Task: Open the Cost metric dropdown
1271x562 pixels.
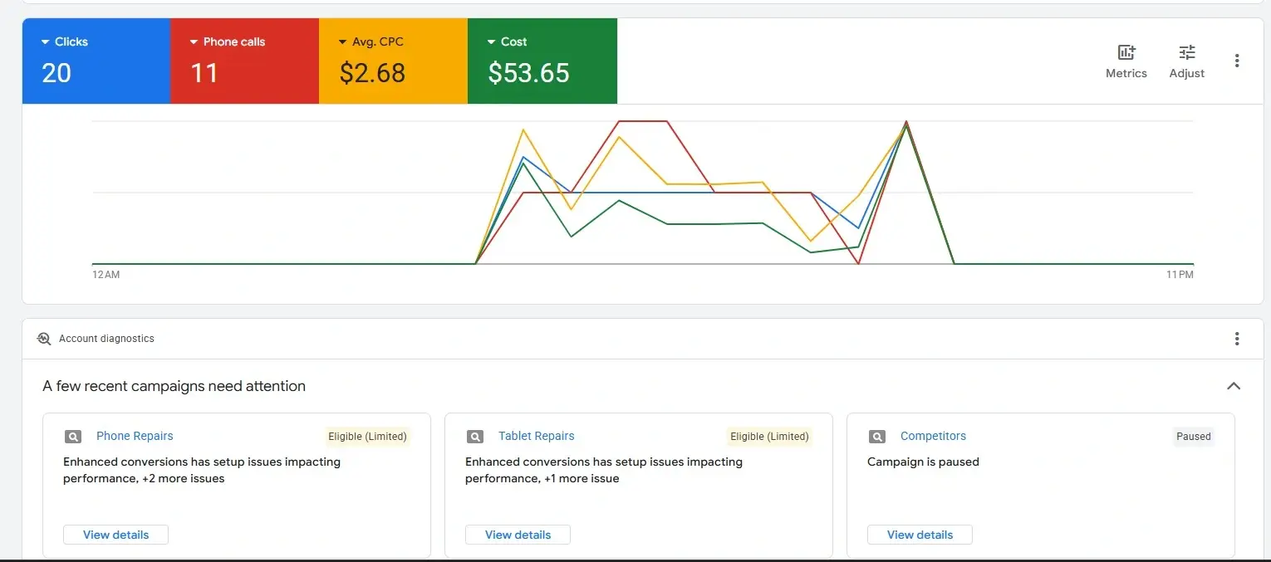Action: click(507, 42)
